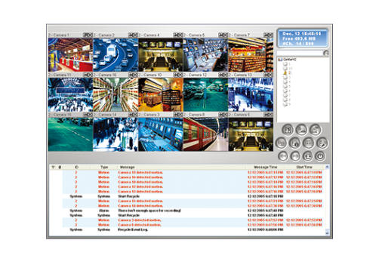Click the search icon beside the text field

point(326,53)
